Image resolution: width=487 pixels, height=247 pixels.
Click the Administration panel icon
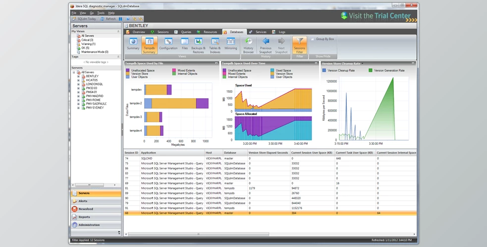click(74, 225)
